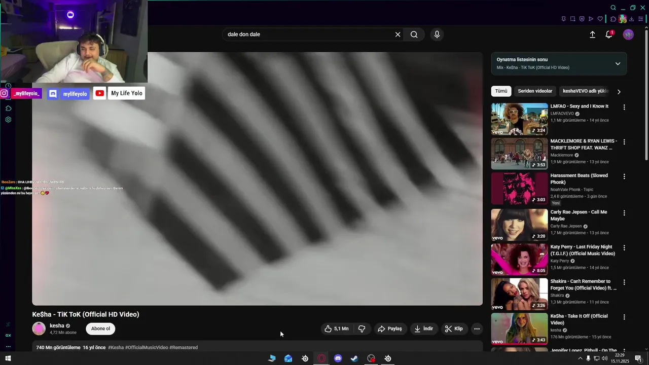
Task: Expand the Oynatma listesinin sonu playlist panel
Action: tap(618, 63)
